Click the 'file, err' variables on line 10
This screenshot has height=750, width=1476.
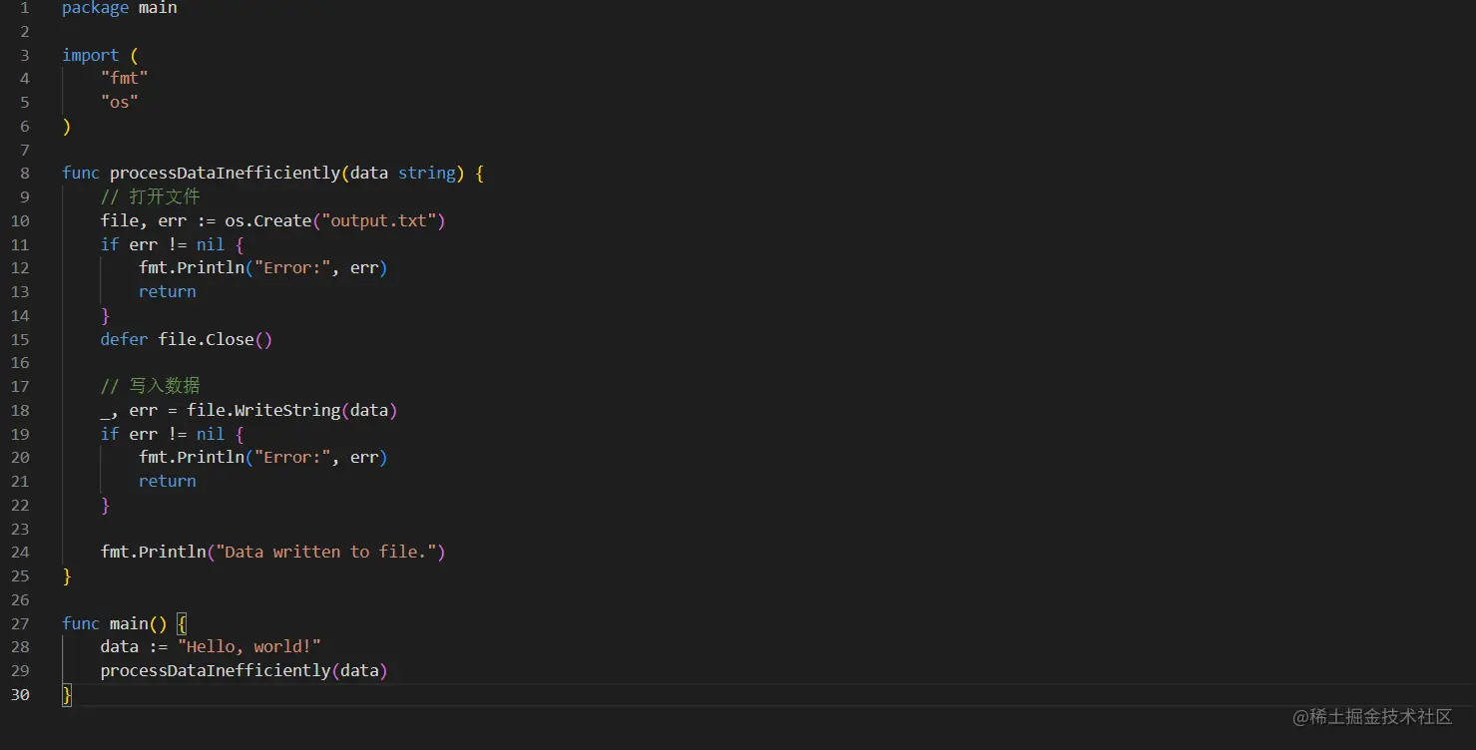click(x=144, y=220)
